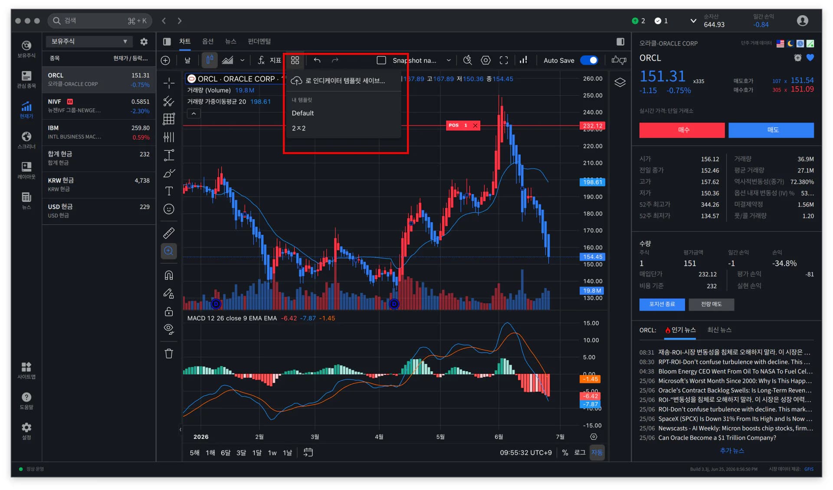Click the 전량 매도 button
The image size is (833, 490).
point(711,304)
